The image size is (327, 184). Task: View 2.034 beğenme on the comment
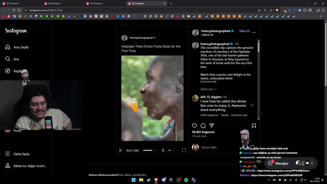tap(209, 115)
